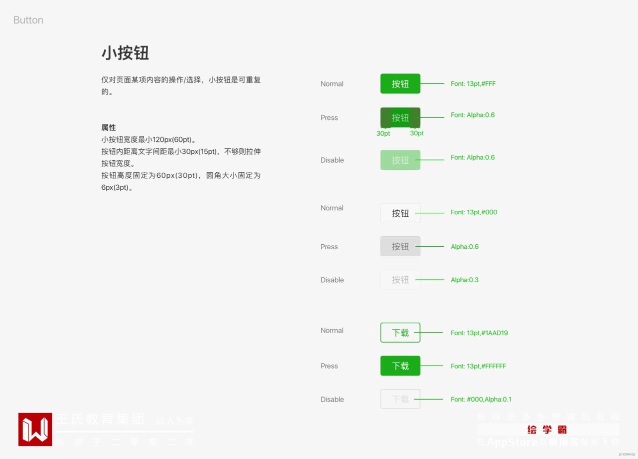Click 'Normal' label beside white 按钮 button
The width and height of the screenshot is (638, 459).
click(332, 208)
